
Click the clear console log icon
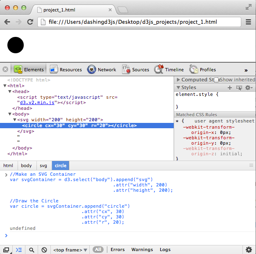click(44, 249)
